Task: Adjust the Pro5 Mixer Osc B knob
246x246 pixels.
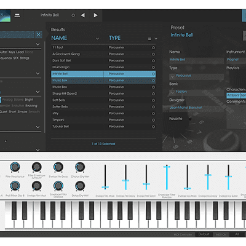Action: [x=15, y=186]
